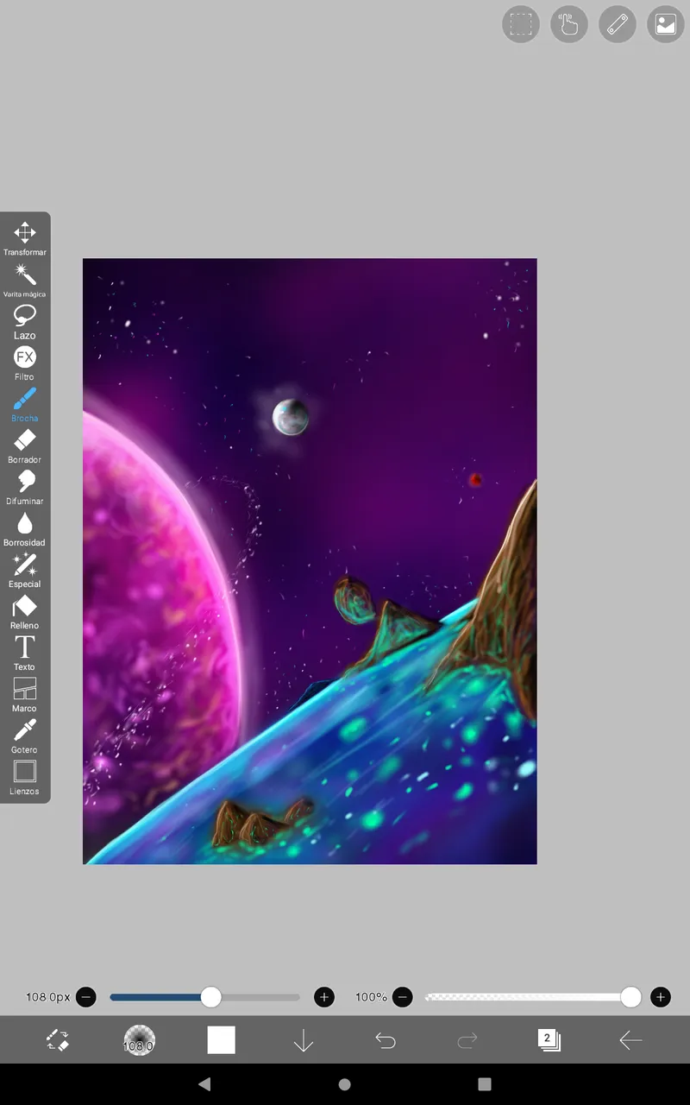Open brush settings showing 108.0
690x1105 pixels.
tap(139, 1040)
